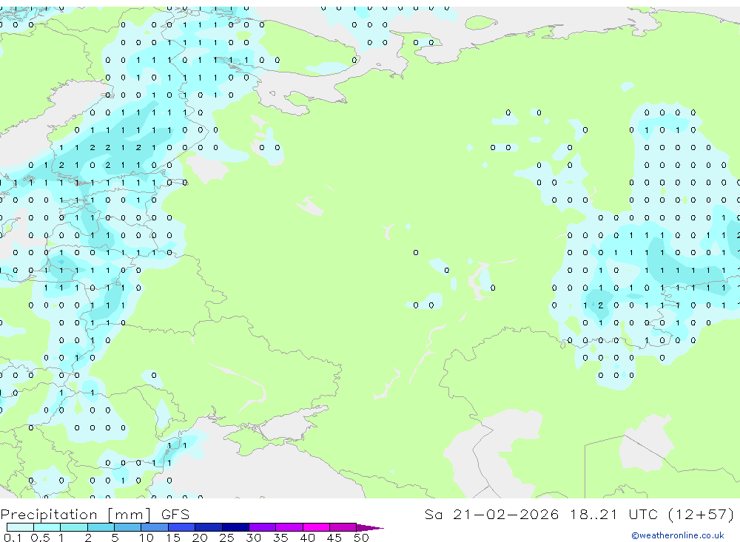Click the legend label "40"
Screen dimensions: 740x542
(x=307, y=538)
